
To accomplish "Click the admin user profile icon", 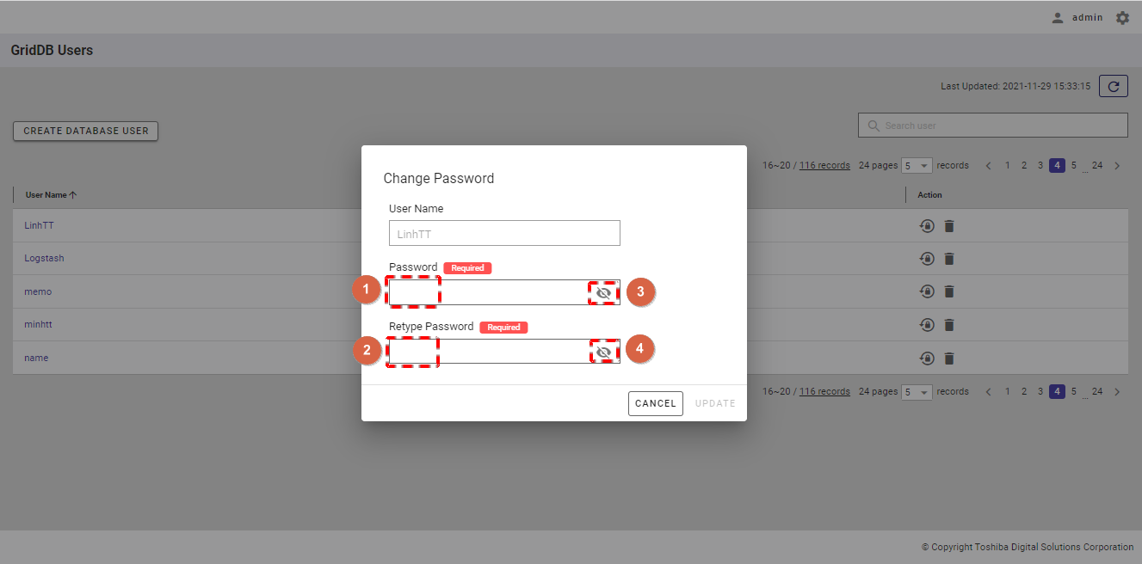I will pos(1058,18).
